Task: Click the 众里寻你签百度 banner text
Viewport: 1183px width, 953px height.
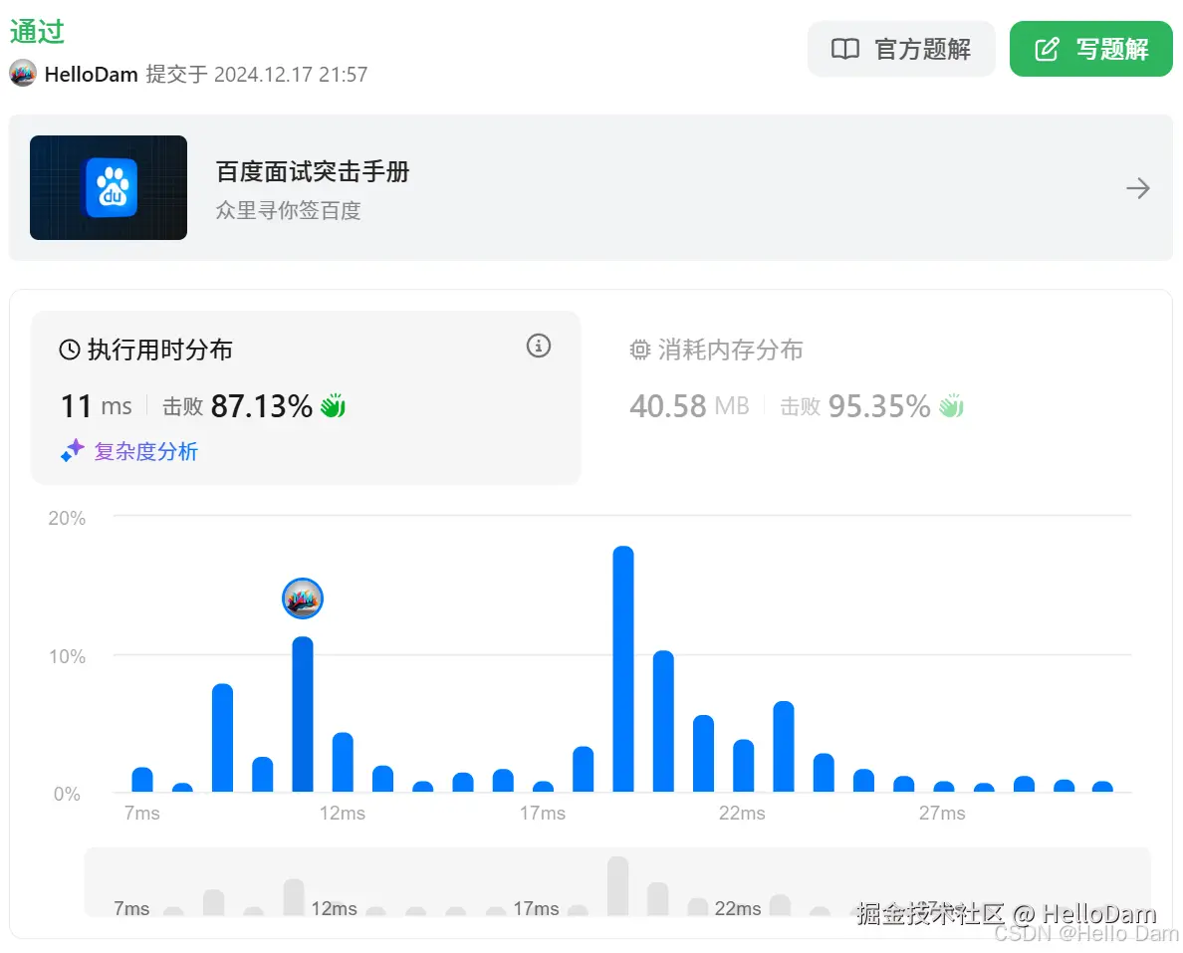Action: coord(290,211)
